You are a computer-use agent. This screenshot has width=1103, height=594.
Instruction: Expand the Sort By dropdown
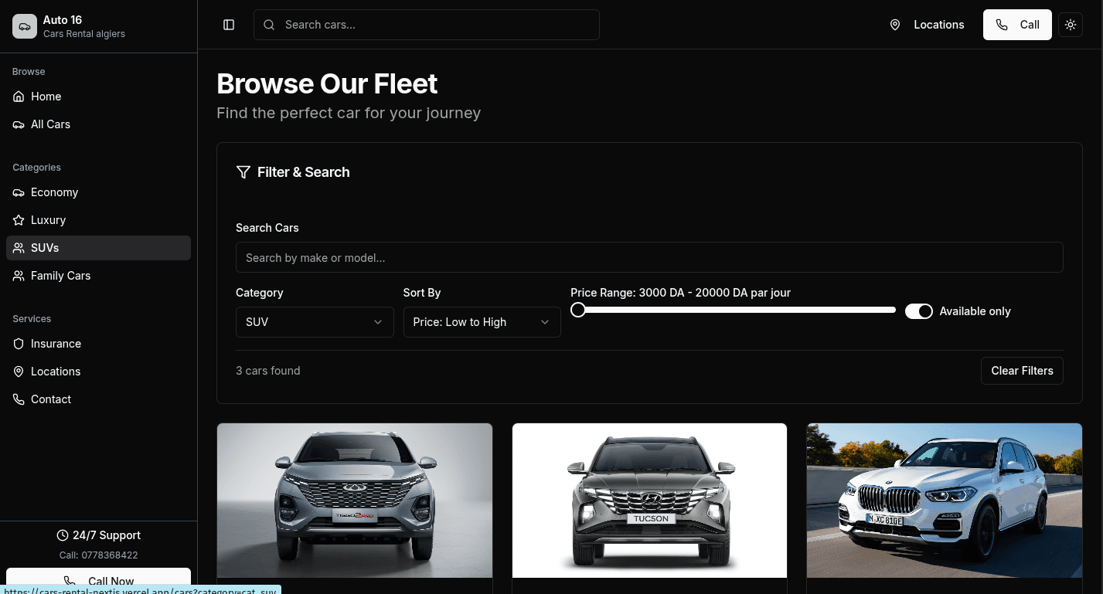[x=482, y=322]
